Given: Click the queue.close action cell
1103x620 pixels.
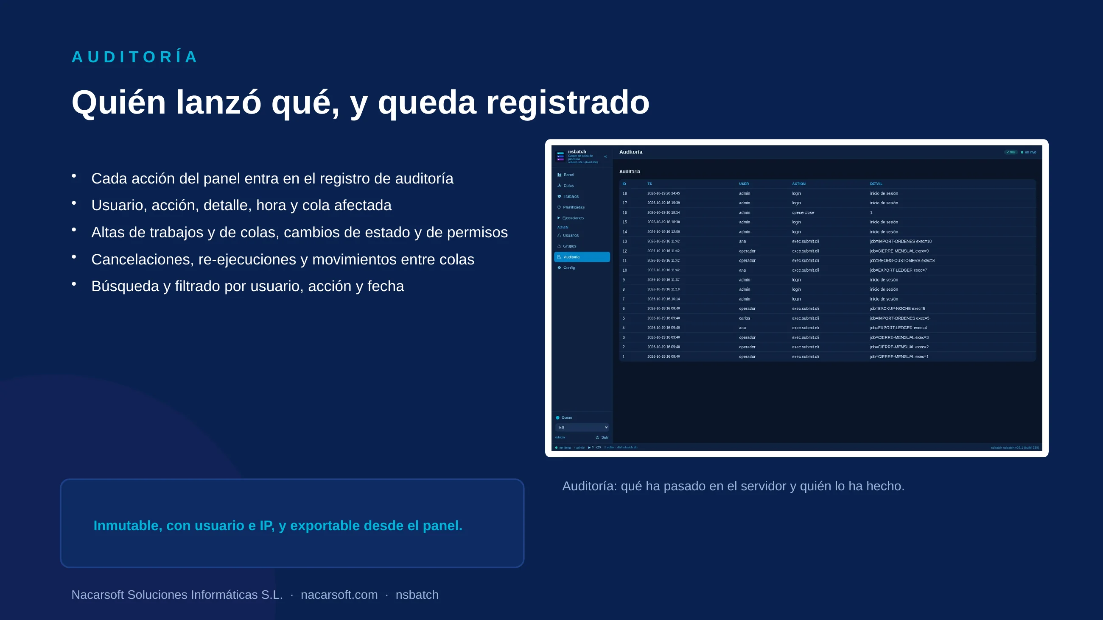Looking at the screenshot, I should coord(803,213).
